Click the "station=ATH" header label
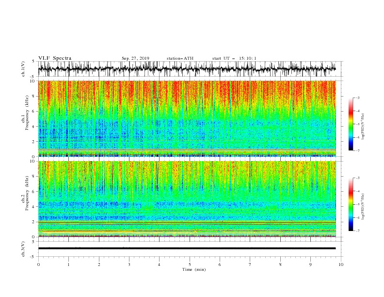The width and height of the screenshot is (384, 297). [x=180, y=58]
